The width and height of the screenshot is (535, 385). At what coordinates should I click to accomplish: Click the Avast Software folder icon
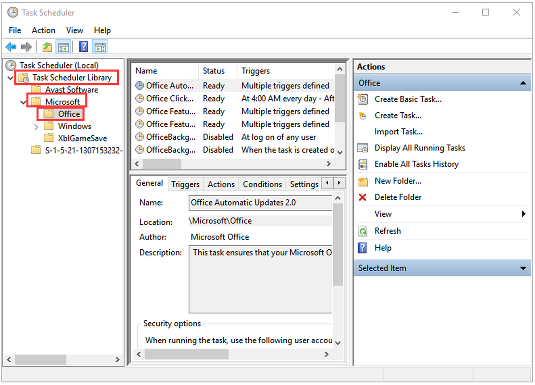click(37, 89)
